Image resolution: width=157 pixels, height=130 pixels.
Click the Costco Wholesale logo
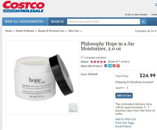(x=24, y=7)
